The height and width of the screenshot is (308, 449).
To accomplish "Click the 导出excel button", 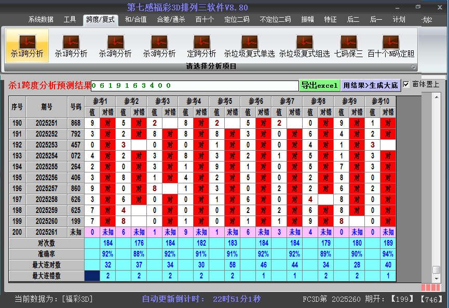I will [320, 85].
